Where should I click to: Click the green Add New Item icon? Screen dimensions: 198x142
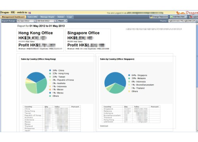tap(171, 17)
